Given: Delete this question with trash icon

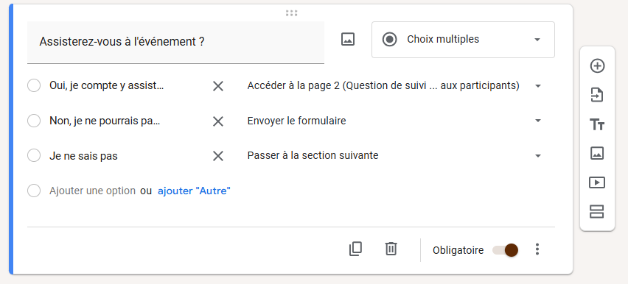Looking at the screenshot, I should pos(391,249).
